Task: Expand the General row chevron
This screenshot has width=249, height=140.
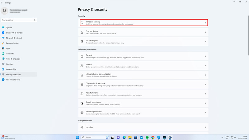Action: click(205, 56)
